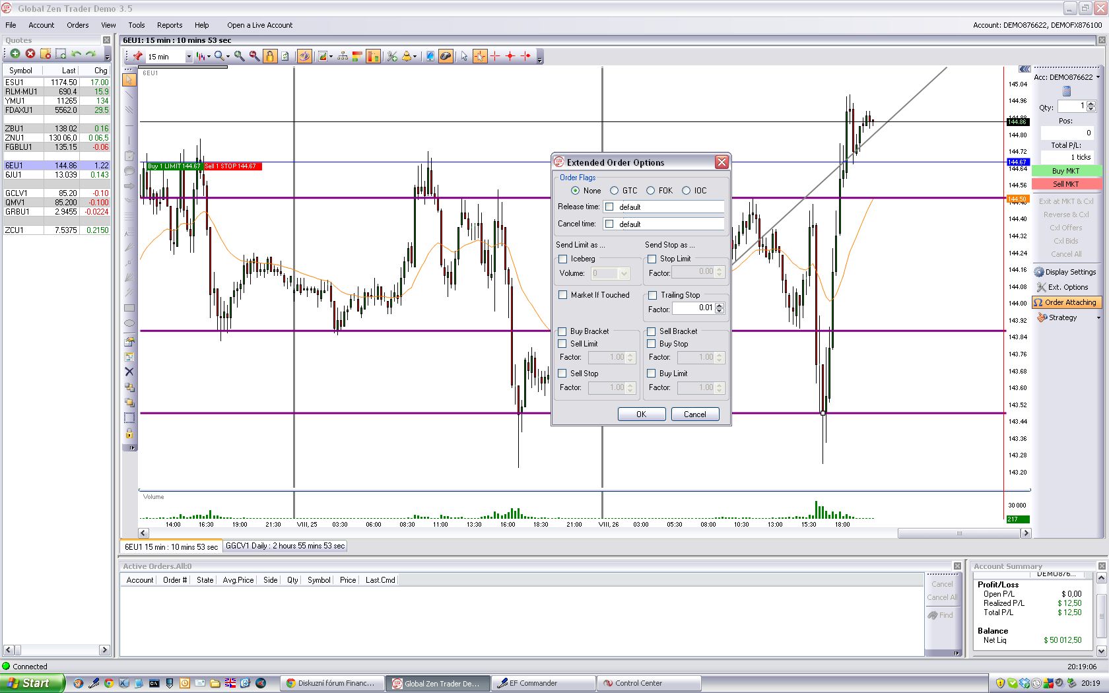This screenshot has width=1109, height=693.
Task: Check the Buy Bracket option
Action: [562, 331]
